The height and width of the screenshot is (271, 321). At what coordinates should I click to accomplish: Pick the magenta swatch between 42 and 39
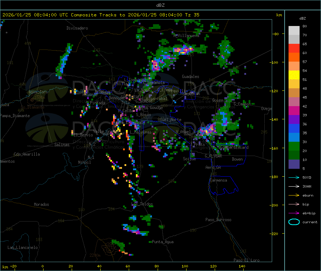[x=294, y=110]
